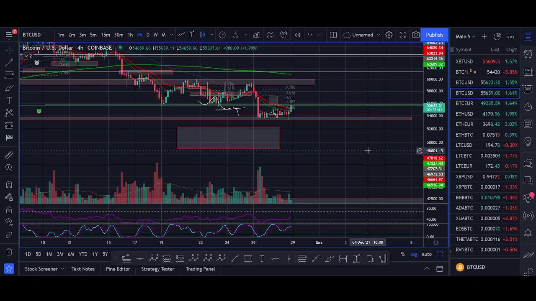Image resolution: width=536 pixels, height=301 pixels.
Task: Maximize the bottom panel
Action: tap(439, 269)
